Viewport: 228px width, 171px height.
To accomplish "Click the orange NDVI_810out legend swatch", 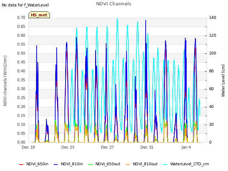I will tap(128, 165).
